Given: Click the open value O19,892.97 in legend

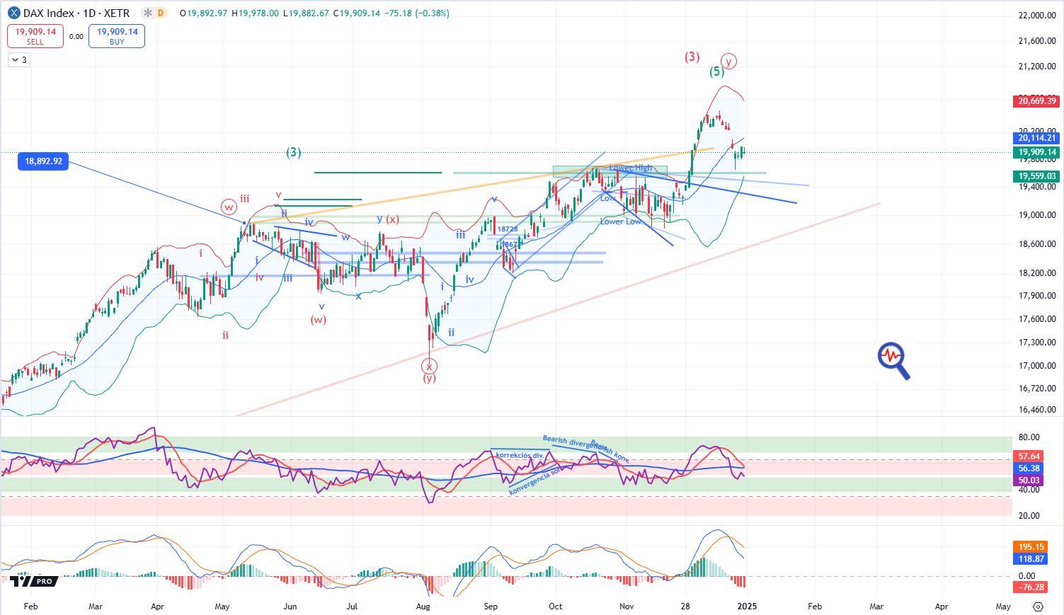Looking at the screenshot, I should (x=204, y=13).
